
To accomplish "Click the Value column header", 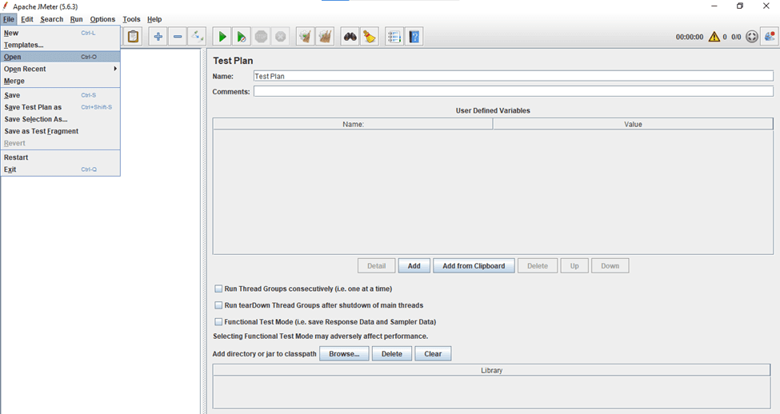I will (633, 124).
